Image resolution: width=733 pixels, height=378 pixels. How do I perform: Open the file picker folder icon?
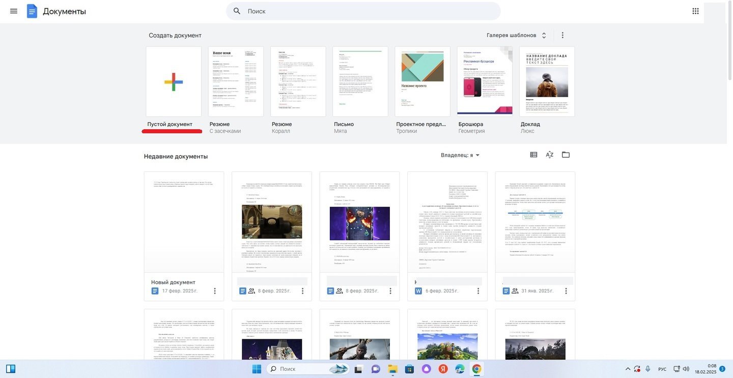(566, 155)
